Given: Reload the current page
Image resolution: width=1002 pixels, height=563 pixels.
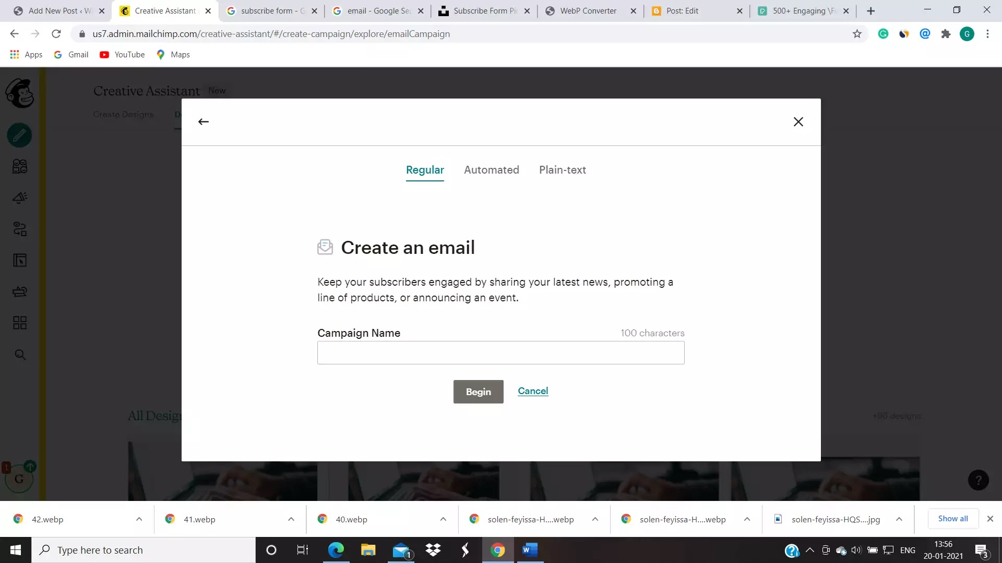Looking at the screenshot, I should click(56, 34).
